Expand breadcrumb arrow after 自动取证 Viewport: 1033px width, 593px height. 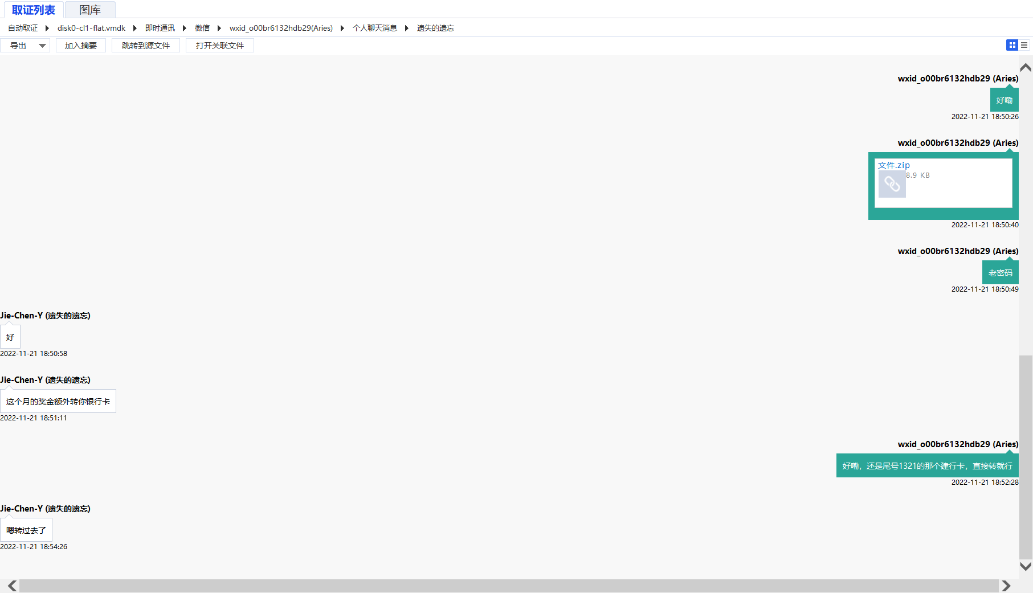tap(47, 28)
